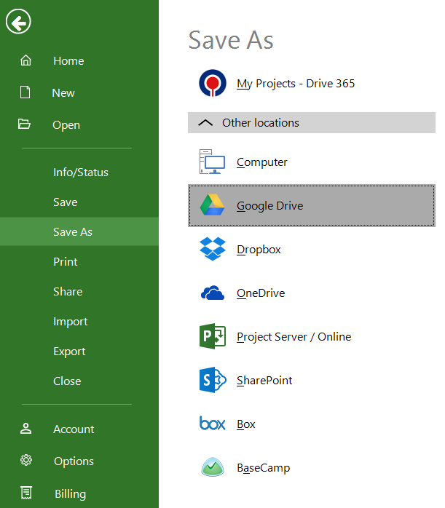Open the Account page label
Image resolution: width=445 pixels, height=508 pixels.
coord(74,429)
